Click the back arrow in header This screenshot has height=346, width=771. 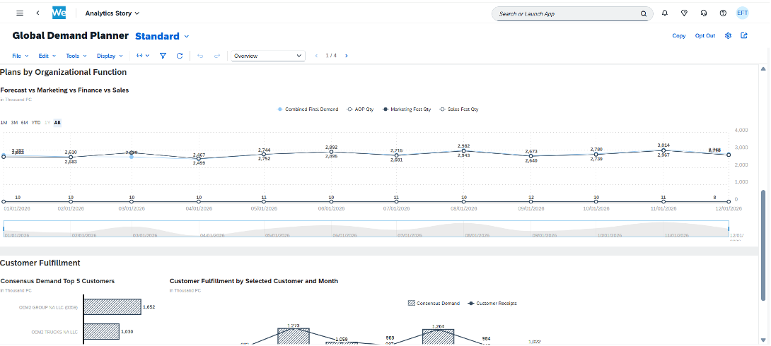coord(37,13)
